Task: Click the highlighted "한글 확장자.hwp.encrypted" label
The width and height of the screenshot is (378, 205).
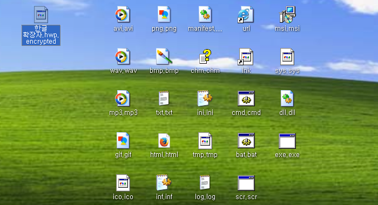Action: tap(41, 35)
